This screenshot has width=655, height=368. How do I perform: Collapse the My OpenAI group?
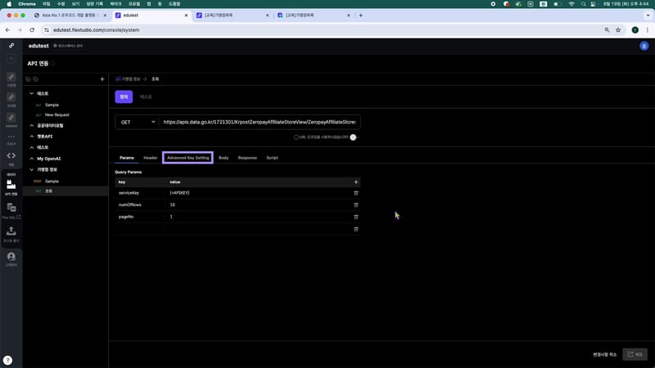[x=31, y=158]
